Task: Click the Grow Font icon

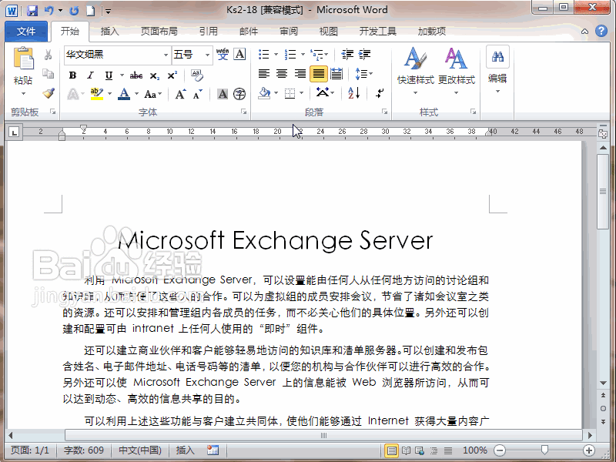Action: tap(181, 94)
